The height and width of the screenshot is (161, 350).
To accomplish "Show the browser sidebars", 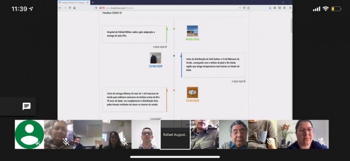I will tap(280, 8).
